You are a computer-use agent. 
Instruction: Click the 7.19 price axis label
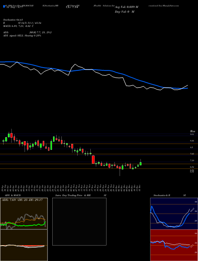point(192,161)
